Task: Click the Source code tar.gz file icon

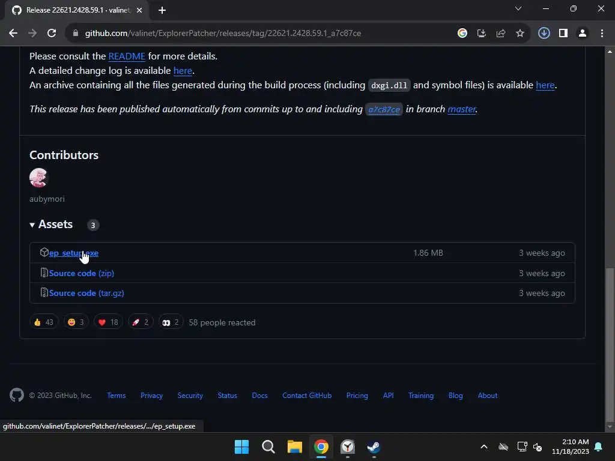Action: point(44,293)
